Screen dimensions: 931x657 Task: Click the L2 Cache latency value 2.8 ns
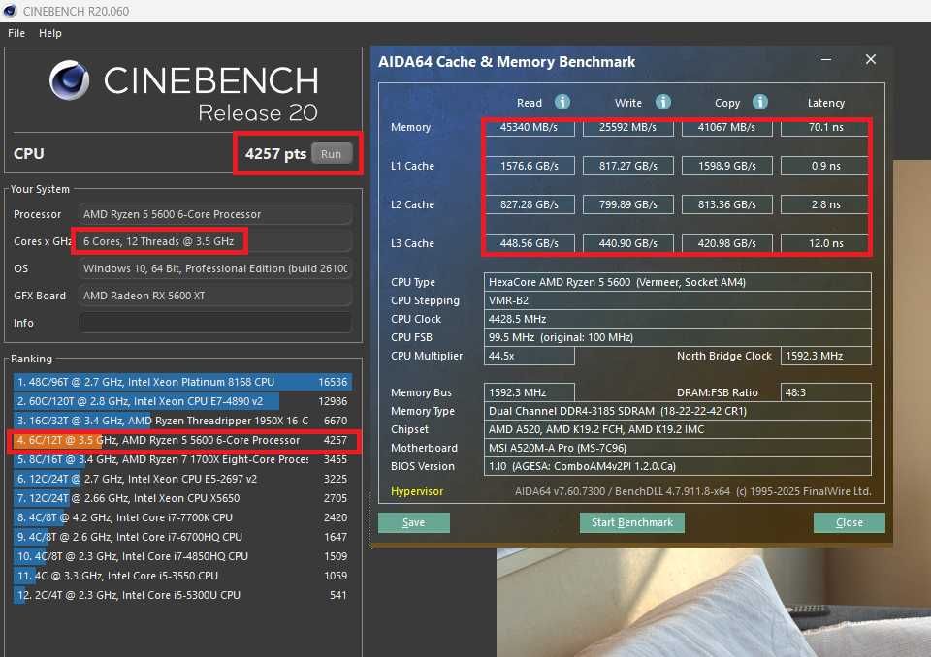tap(826, 204)
